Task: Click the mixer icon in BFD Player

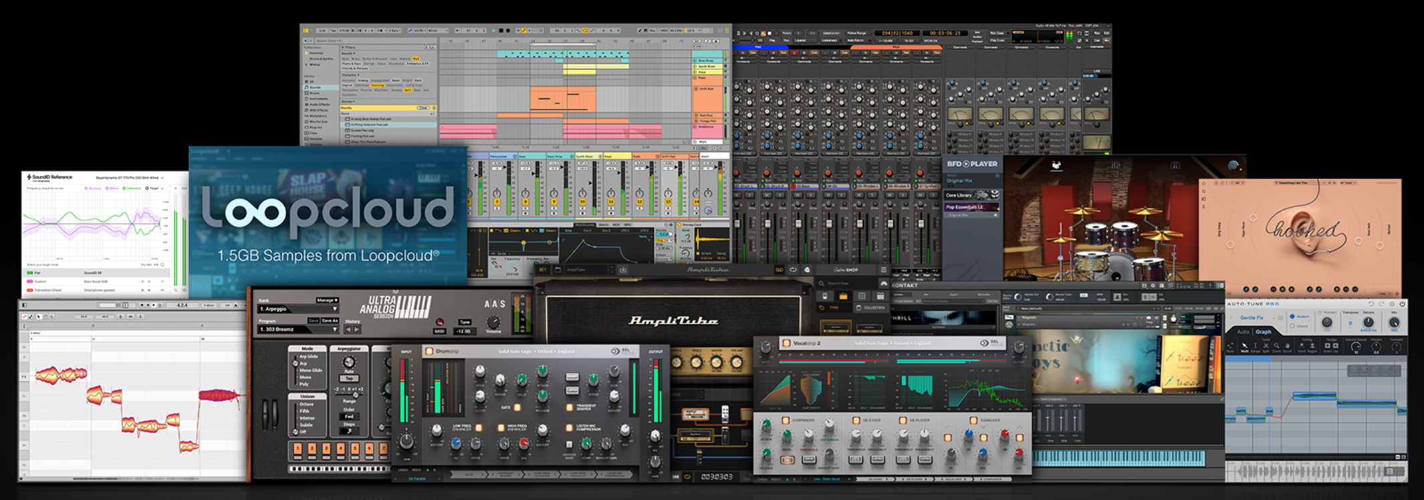Action: (1115, 165)
